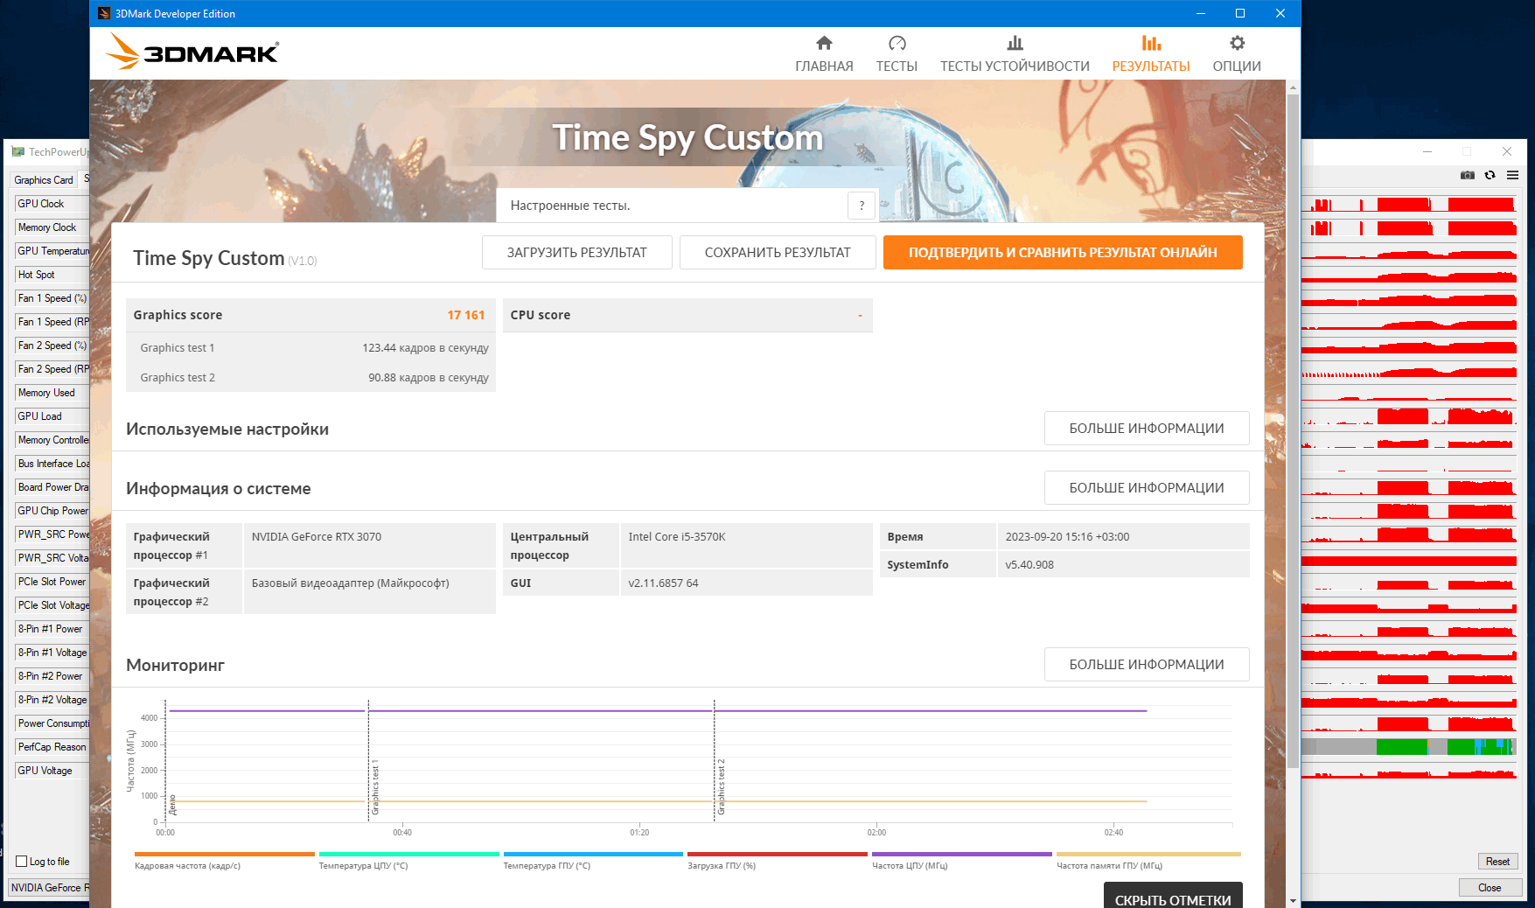1535x908 pixels.
Task: Open GPU Clock sensor dropdown
Action: (52, 204)
